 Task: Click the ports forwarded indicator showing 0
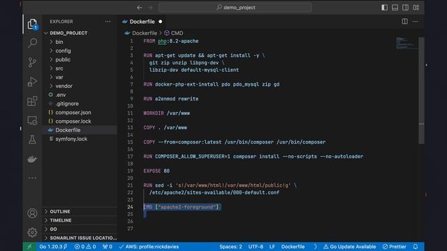(108, 247)
